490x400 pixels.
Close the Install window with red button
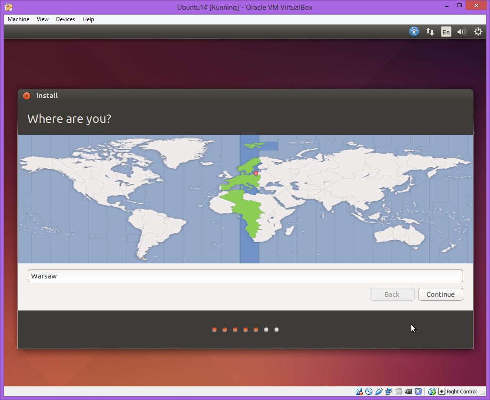pyautogui.click(x=26, y=96)
